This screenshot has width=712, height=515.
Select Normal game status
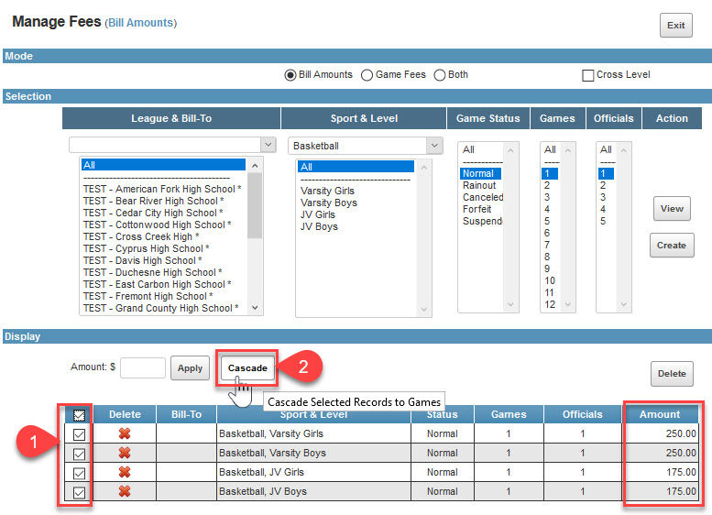click(x=480, y=173)
